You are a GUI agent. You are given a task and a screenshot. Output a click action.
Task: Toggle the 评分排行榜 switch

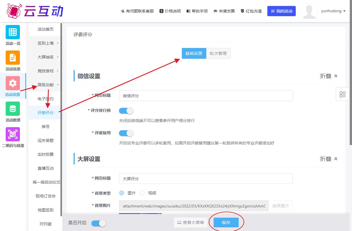pyautogui.click(x=126, y=111)
